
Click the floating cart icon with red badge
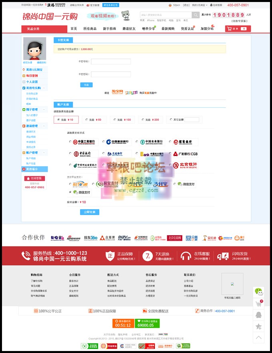[x=259, y=303]
